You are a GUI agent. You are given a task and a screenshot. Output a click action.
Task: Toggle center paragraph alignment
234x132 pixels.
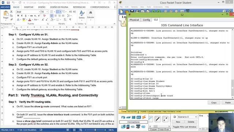[56, 16]
